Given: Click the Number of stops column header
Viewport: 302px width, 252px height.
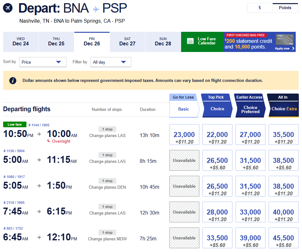Looking at the screenshot, I should (107, 109).
